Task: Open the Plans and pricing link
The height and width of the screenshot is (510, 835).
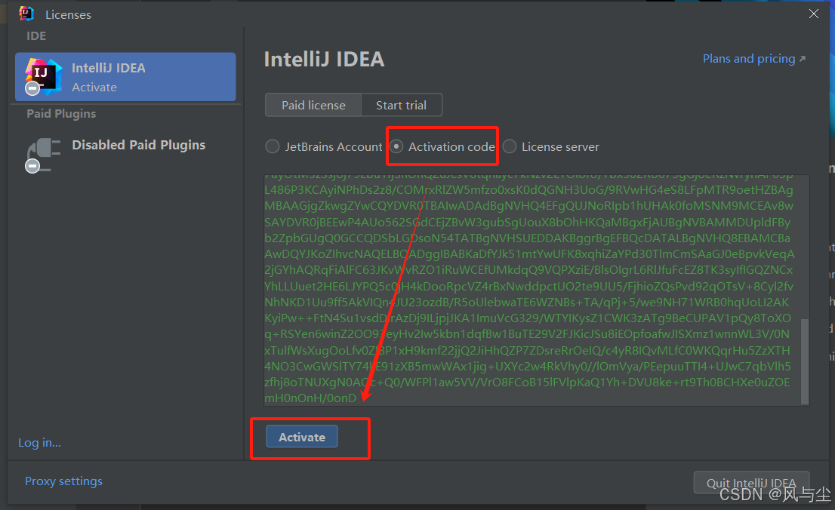Action: pyautogui.click(x=748, y=59)
